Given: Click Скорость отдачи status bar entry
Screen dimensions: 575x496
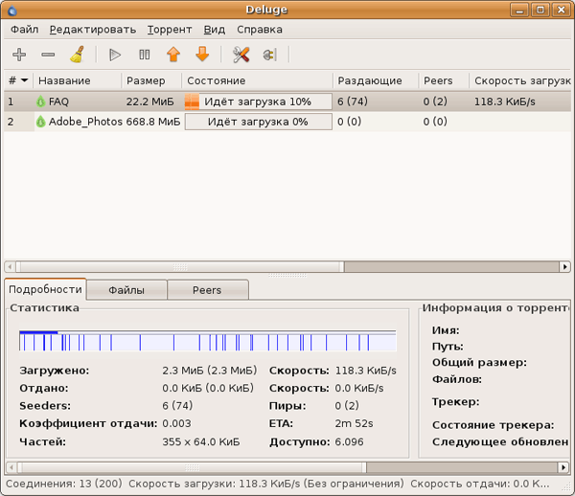Looking at the screenshot, I should [x=480, y=484].
